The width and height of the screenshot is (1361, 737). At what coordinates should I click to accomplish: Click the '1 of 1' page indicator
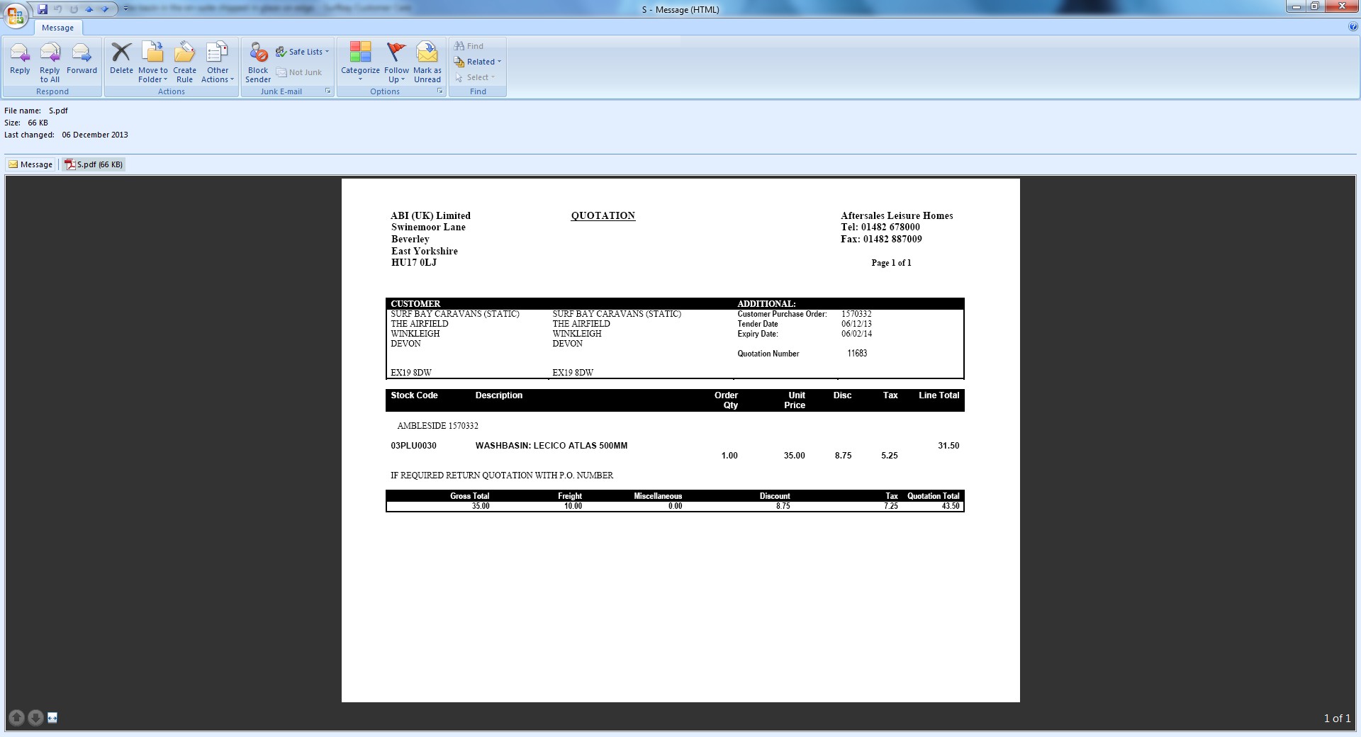pyautogui.click(x=1337, y=718)
